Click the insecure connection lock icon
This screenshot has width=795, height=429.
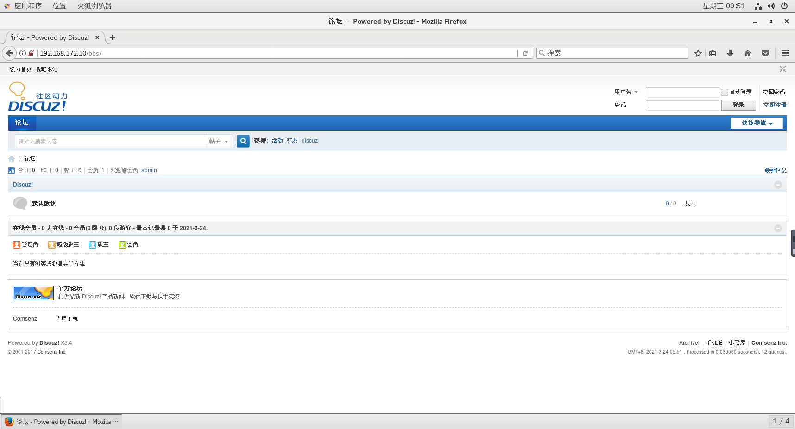[31, 53]
